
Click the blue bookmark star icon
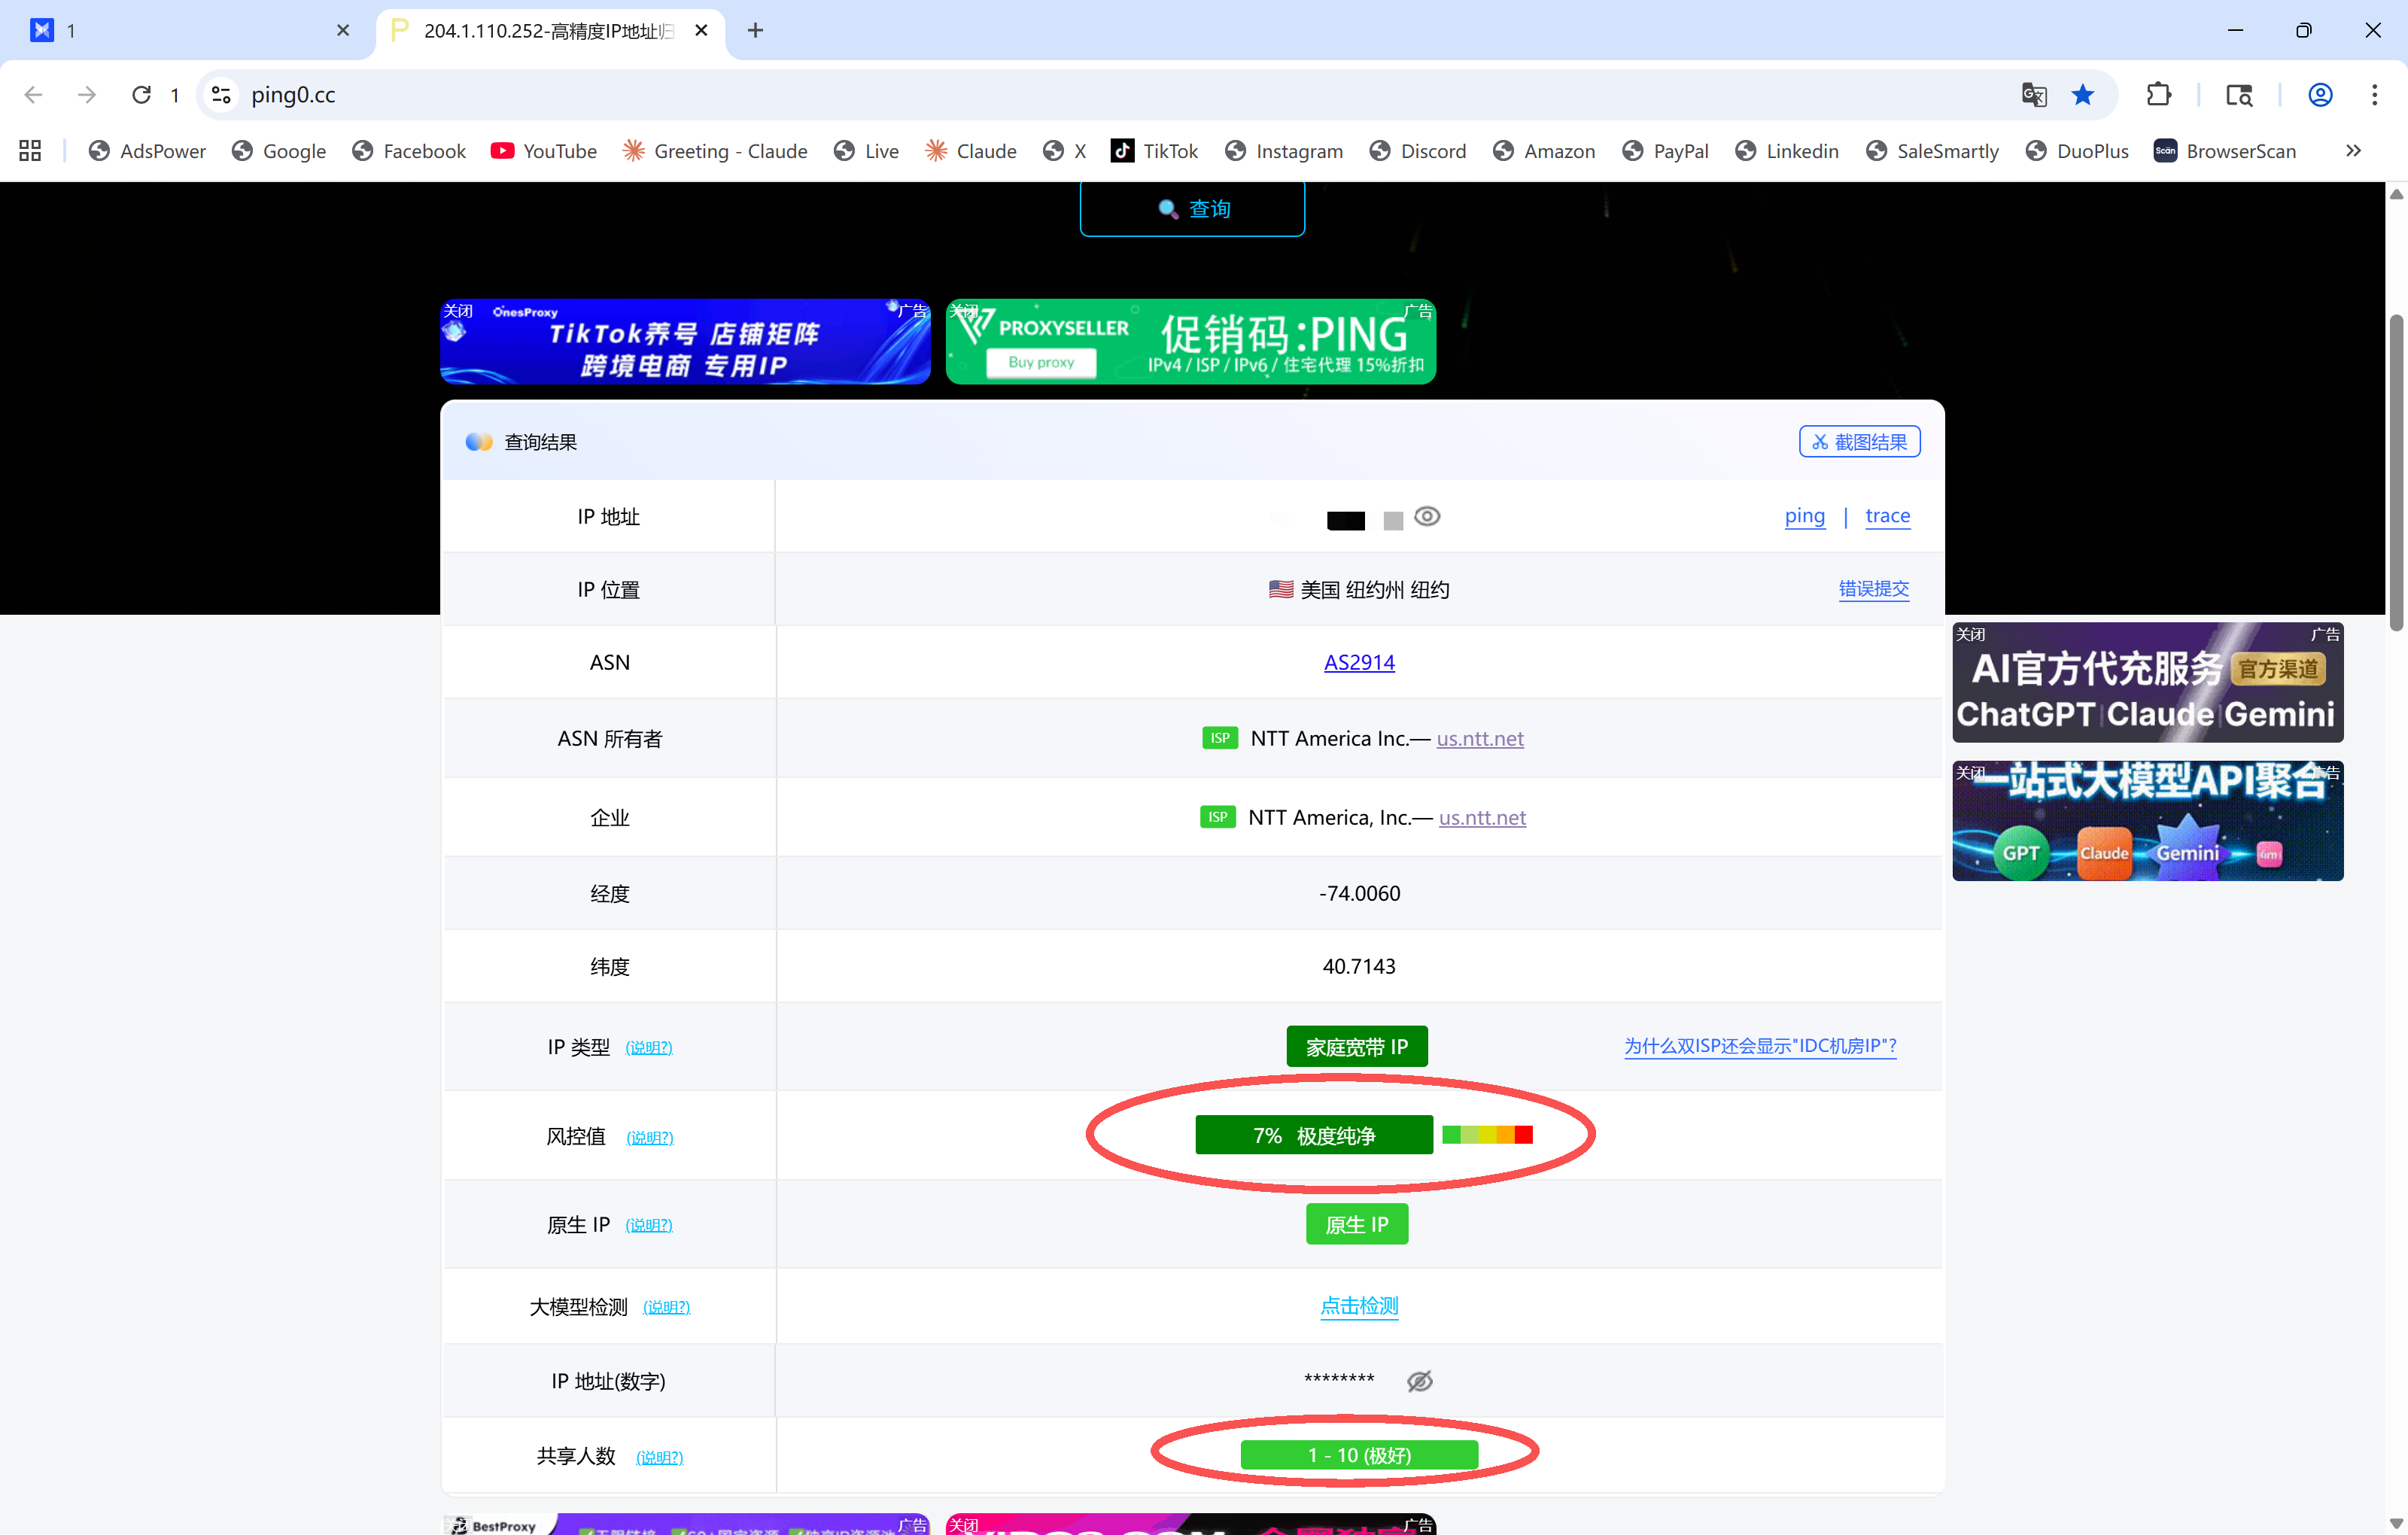pos(2083,95)
